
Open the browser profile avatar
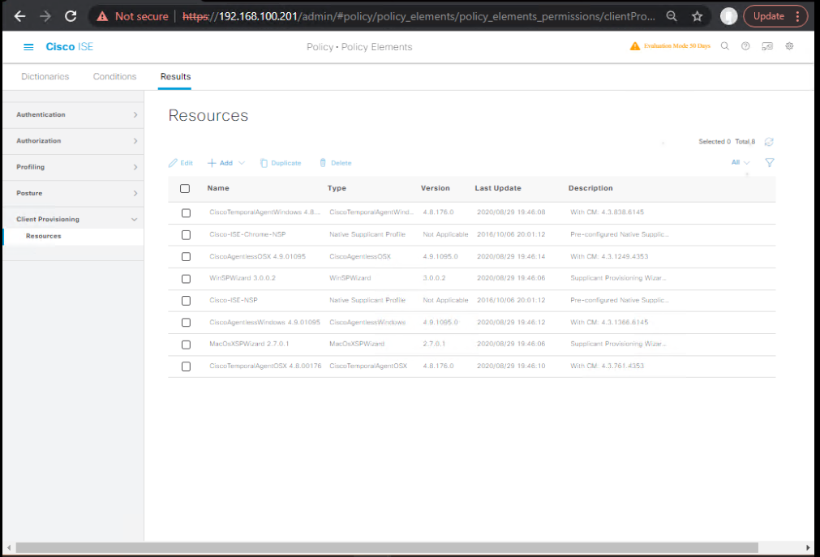[x=728, y=16]
